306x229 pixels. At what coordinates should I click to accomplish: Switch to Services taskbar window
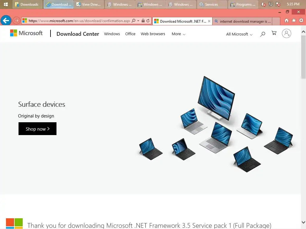tap(212, 4)
